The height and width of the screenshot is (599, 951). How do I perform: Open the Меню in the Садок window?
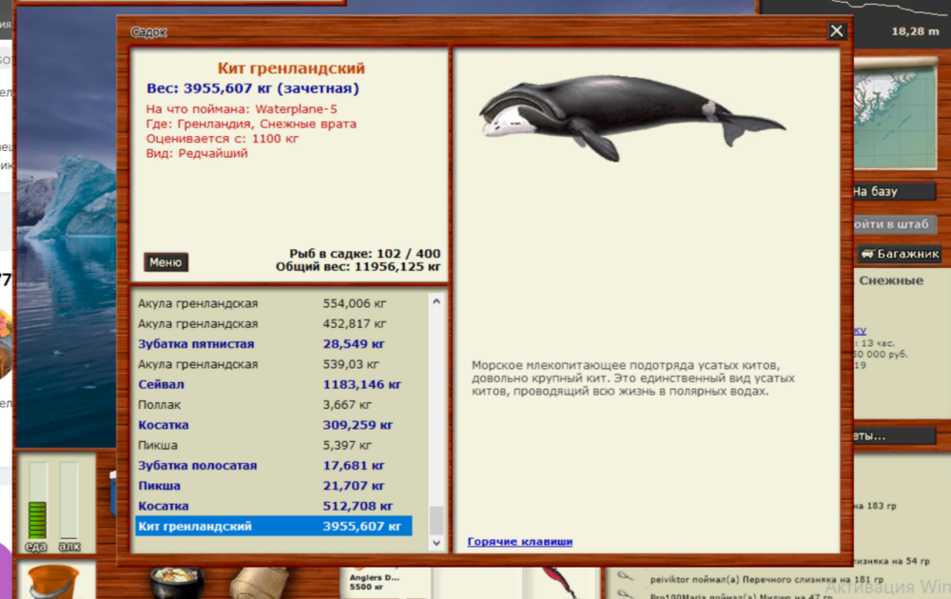pyautogui.click(x=165, y=261)
